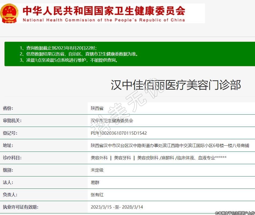Click the address value text
255x215 pixels.
point(170,145)
